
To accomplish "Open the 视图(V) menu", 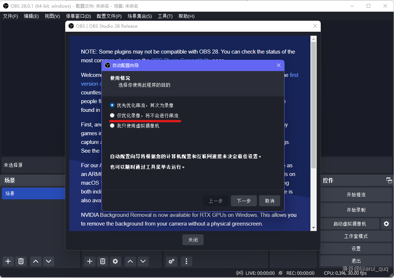I will 52,16.
